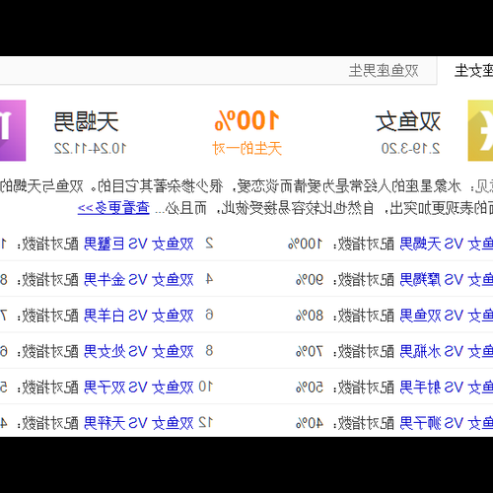The height and width of the screenshot is (493, 493).
Task: Click the 40% value for 狮子男
Action: coord(310,423)
